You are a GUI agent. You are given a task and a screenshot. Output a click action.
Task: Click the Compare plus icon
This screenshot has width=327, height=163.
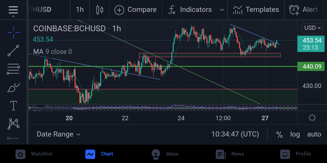tap(119, 10)
